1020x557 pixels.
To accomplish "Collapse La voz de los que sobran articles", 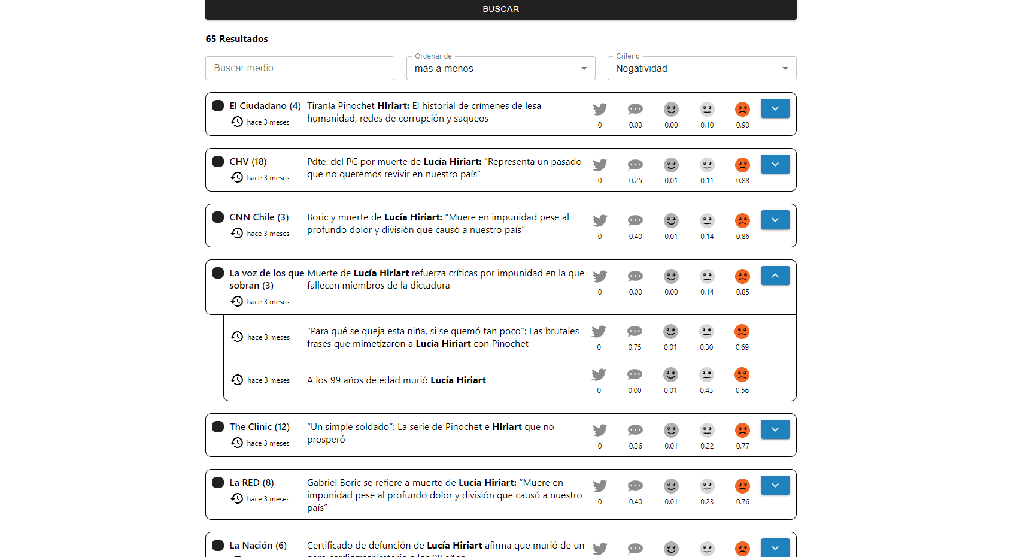I will pyautogui.click(x=775, y=276).
